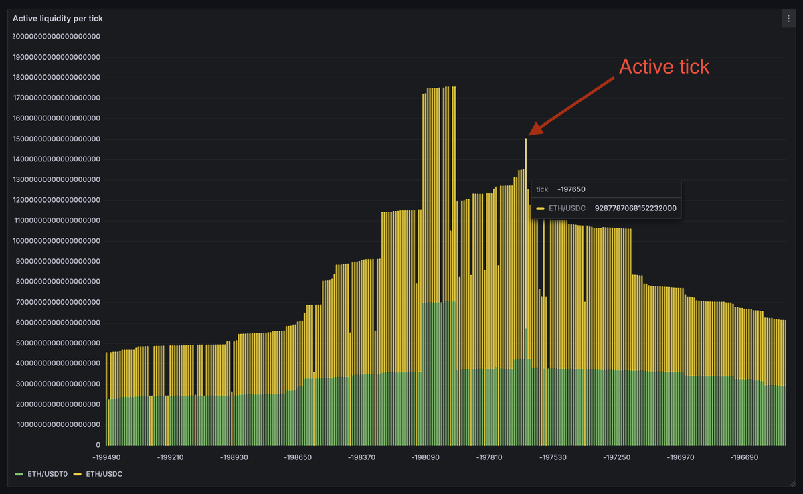Click the x-axis label -198930
The image size is (803, 494).
point(236,457)
